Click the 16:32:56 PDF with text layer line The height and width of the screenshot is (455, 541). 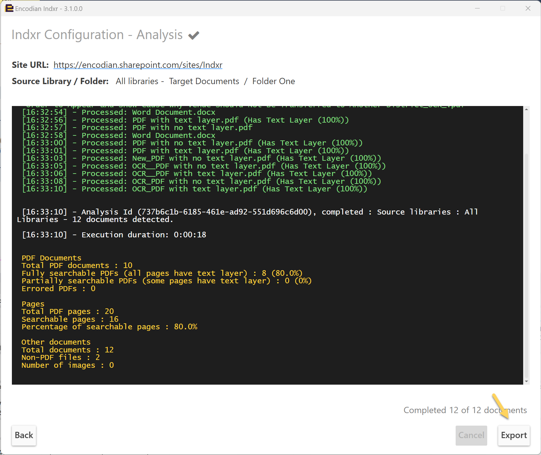(185, 120)
